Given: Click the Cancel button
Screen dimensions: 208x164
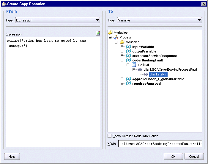Looking at the screenshot, I should pyautogui.click(x=194, y=157).
